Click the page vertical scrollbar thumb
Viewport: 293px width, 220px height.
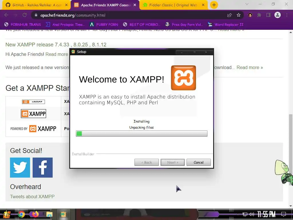[x=291, y=150]
